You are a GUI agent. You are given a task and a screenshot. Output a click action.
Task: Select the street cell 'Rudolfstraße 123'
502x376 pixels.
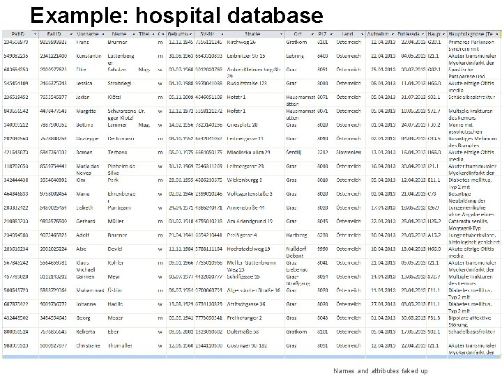click(x=247, y=84)
